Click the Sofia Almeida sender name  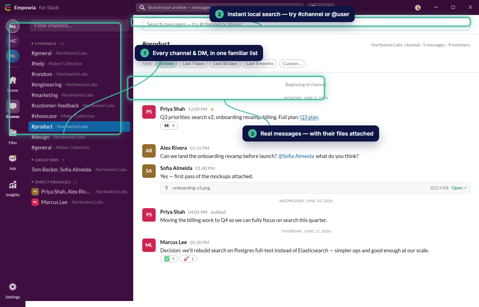click(176, 168)
